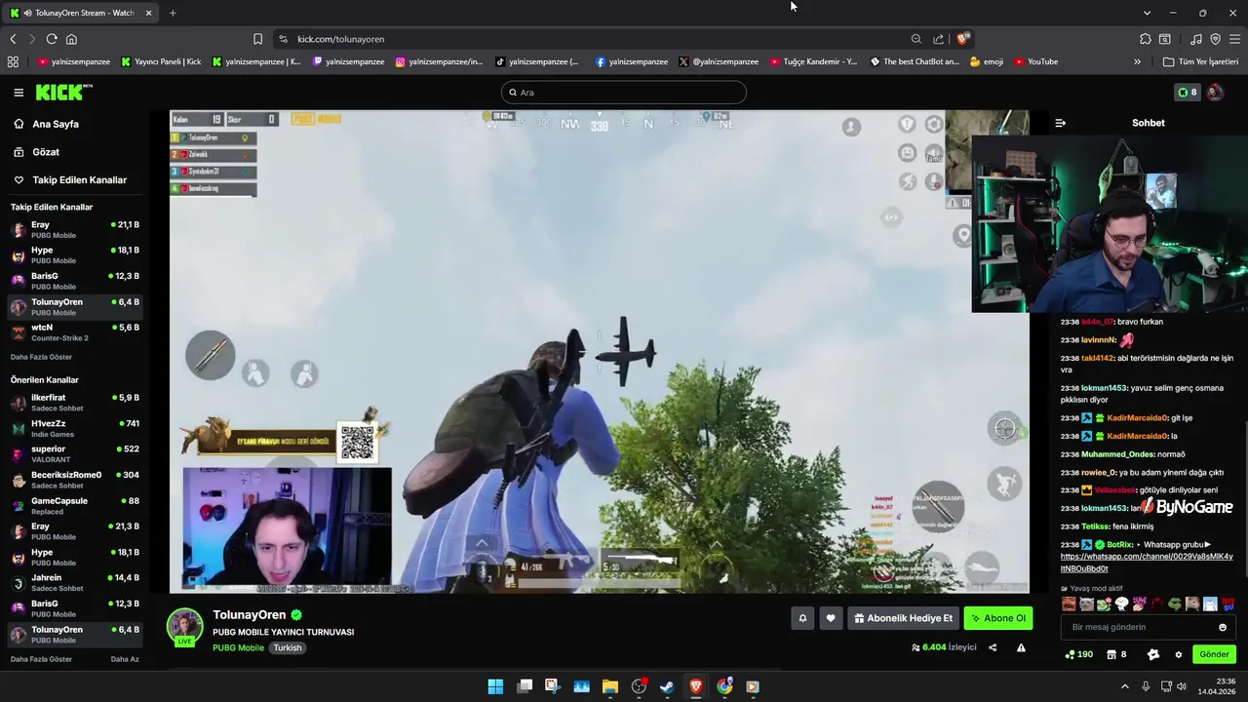Open Jahrein channel in sidebar
The height and width of the screenshot is (702, 1248).
click(x=75, y=583)
